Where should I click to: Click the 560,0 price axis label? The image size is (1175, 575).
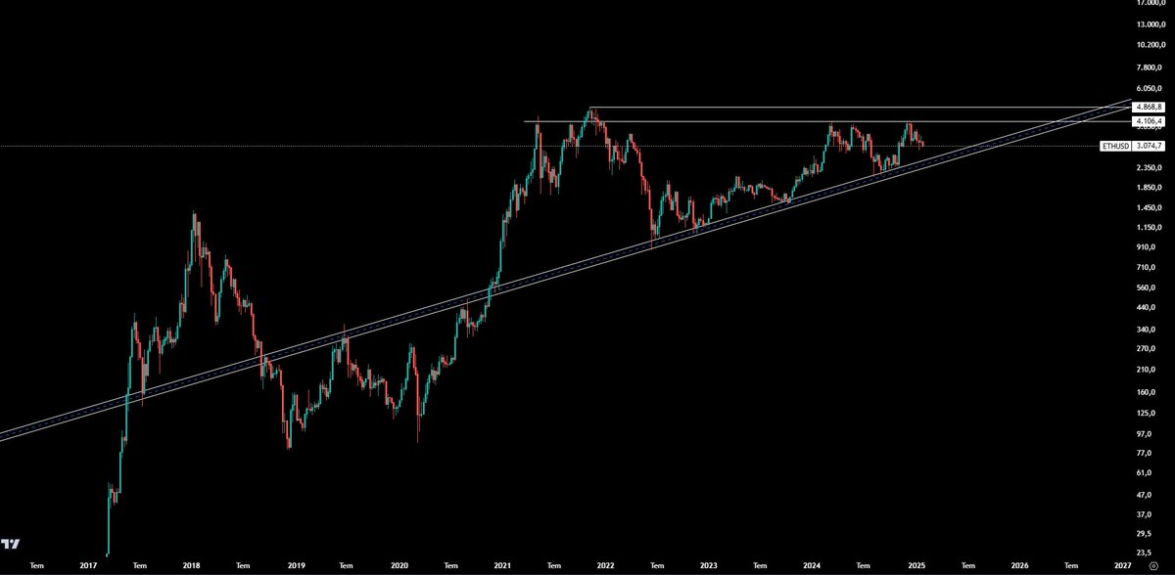[1147, 288]
